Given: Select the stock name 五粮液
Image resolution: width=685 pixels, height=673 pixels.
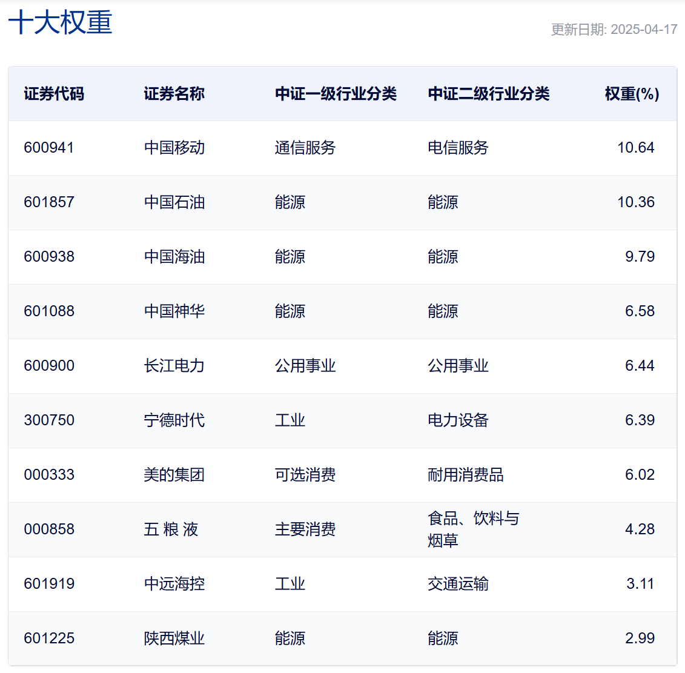Looking at the screenshot, I should tap(171, 529).
